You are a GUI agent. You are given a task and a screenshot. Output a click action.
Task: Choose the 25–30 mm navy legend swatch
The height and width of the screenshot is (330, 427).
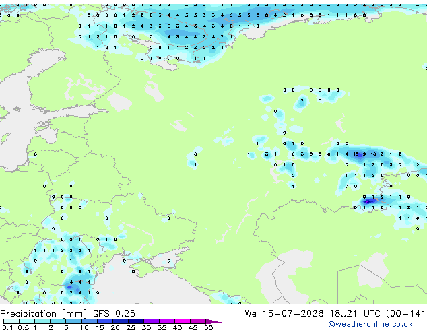pos(136,321)
